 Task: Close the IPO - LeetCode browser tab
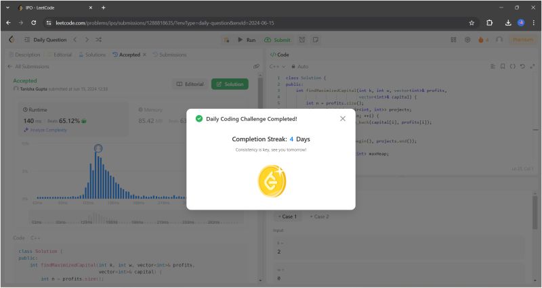(x=91, y=7)
